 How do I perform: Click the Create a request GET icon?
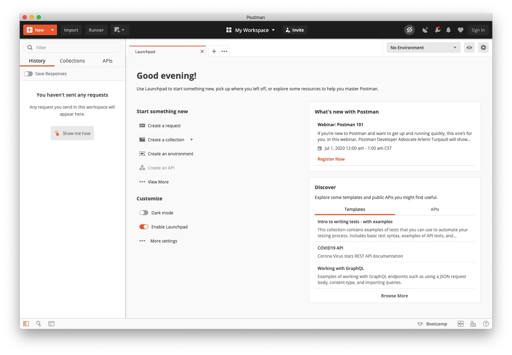tap(142, 125)
